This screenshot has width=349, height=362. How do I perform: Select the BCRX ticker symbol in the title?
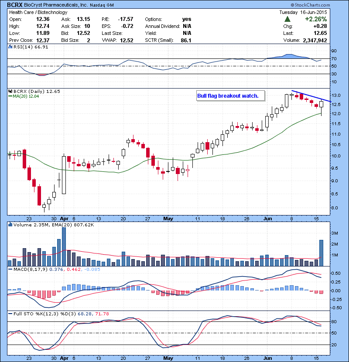point(14,5)
